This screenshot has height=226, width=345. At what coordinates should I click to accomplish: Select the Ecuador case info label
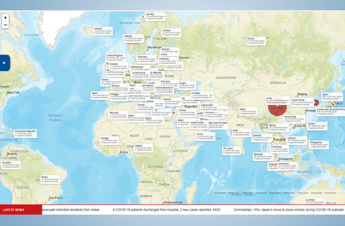click(11, 164)
